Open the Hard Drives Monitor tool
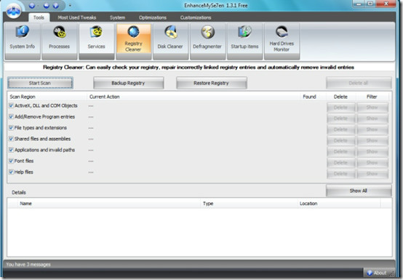403x280 pixels. point(282,41)
